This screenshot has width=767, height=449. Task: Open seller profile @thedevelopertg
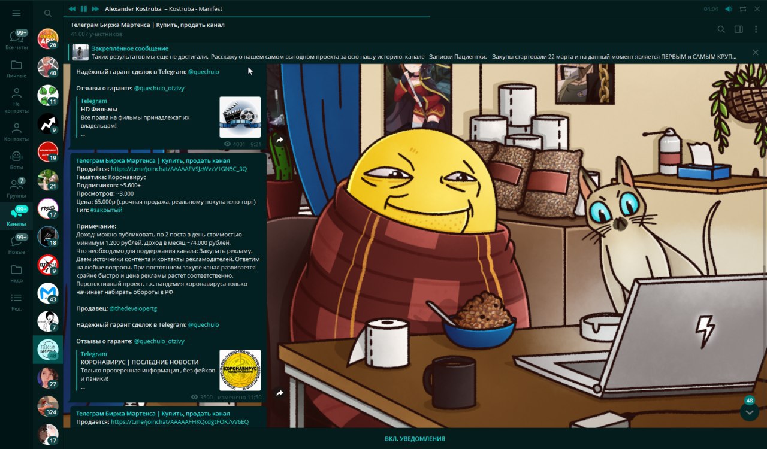pyautogui.click(x=132, y=308)
